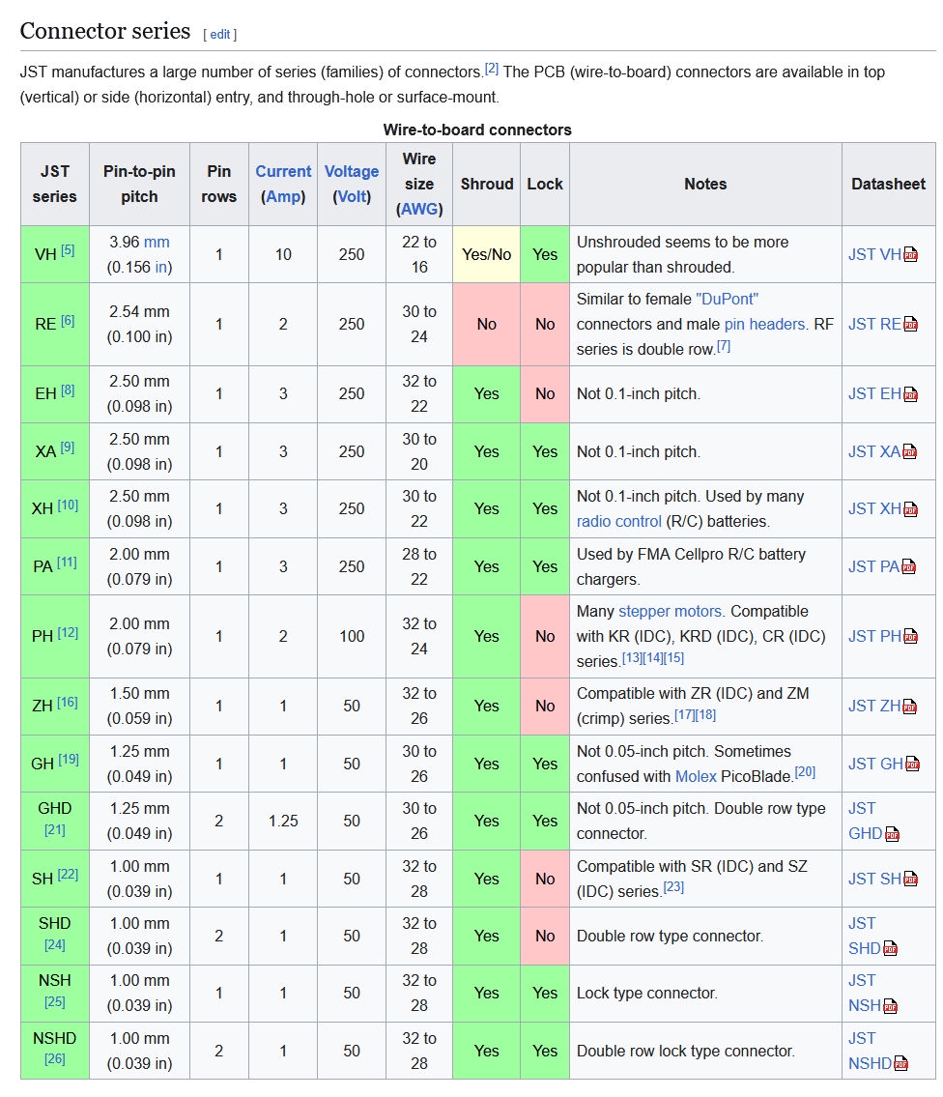Open the JST GH datasheet link
This screenshot has height=1097, width=943.
pyautogui.click(x=875, y=764)
